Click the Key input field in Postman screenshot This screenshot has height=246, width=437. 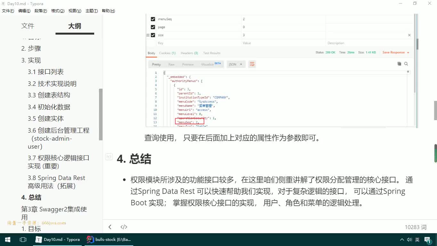199,43
